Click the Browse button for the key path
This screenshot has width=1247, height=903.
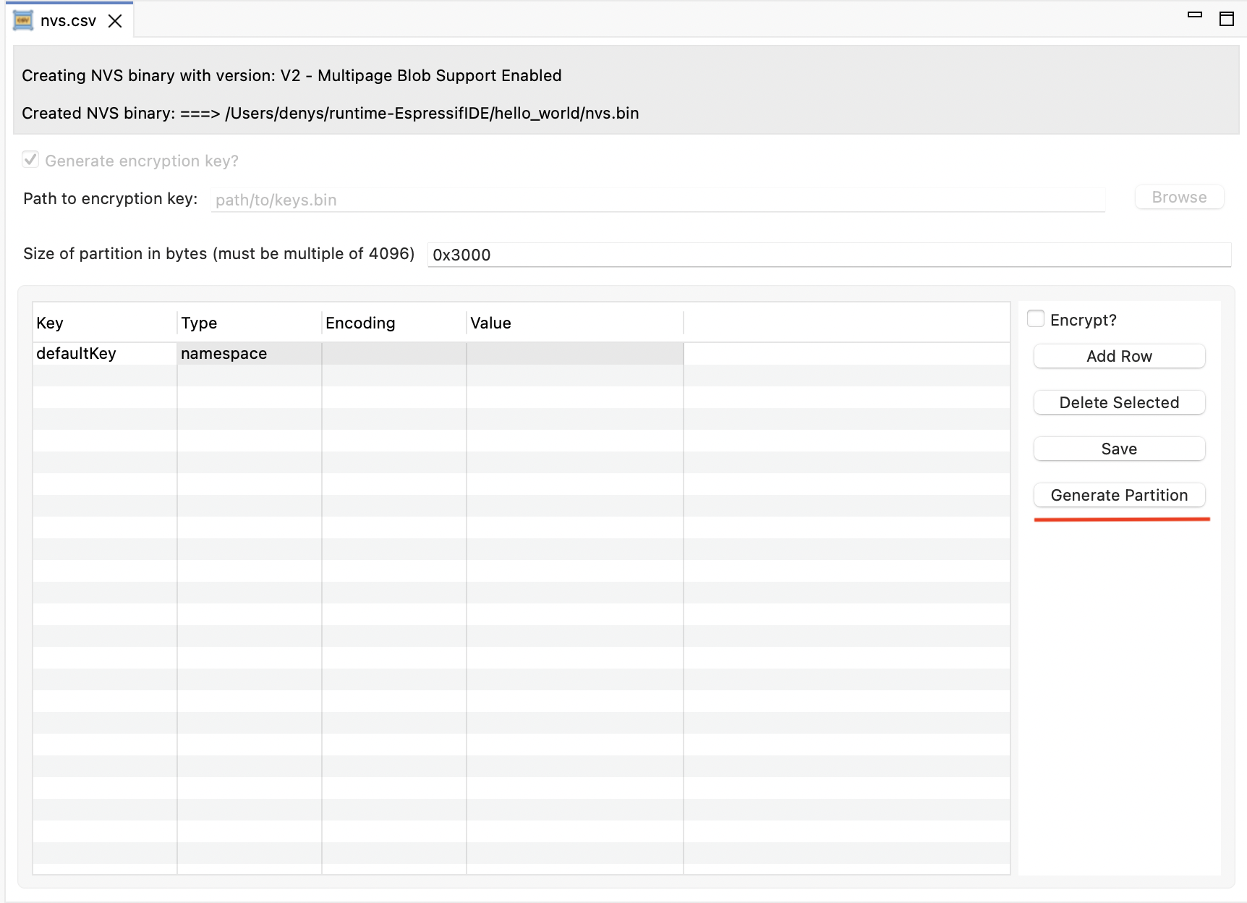coord(1179,197)
